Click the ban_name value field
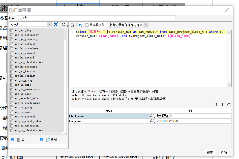239x159 pixels. (193, 121)
